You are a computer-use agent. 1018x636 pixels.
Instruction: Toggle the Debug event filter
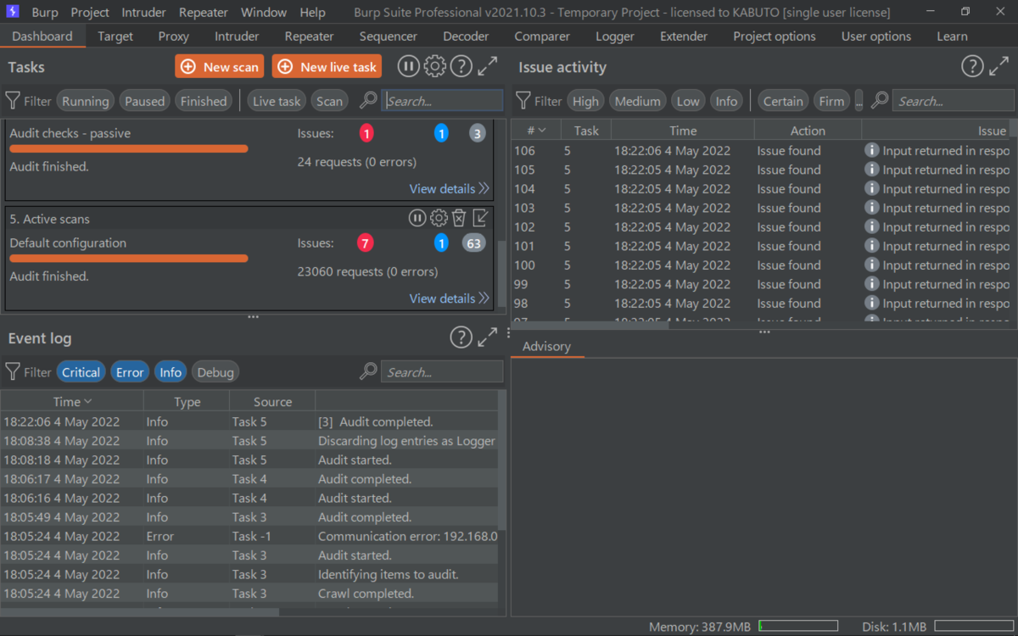click(x=215, y=372)
